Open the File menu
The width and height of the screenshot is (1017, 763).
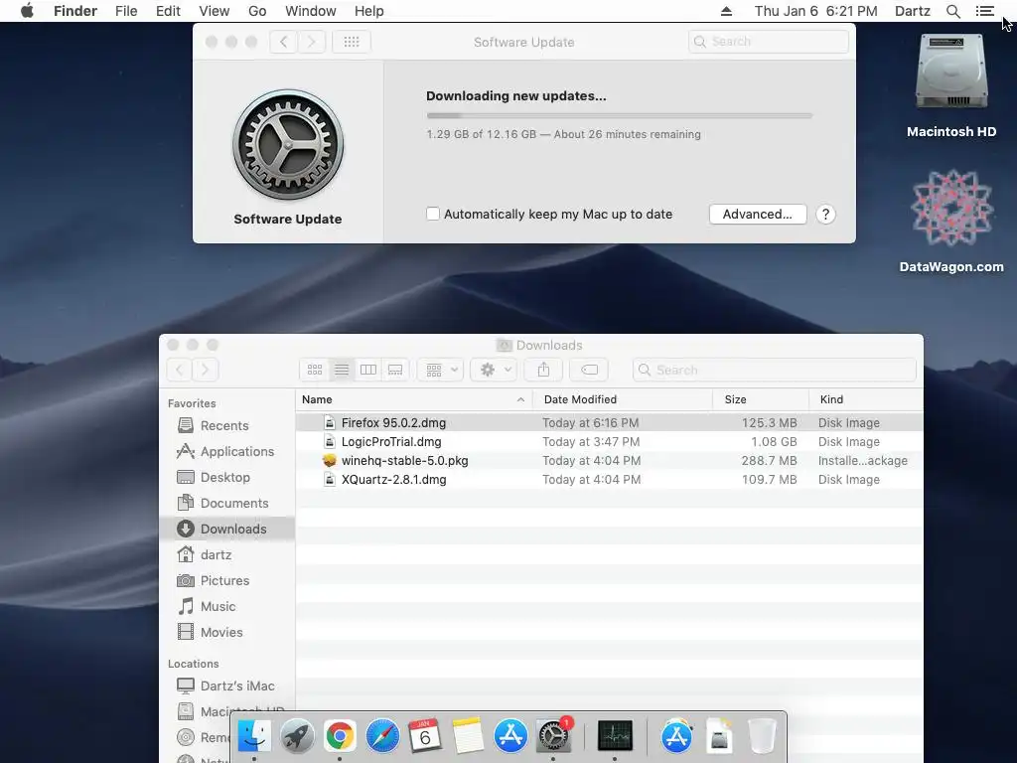tap(126, 11)
